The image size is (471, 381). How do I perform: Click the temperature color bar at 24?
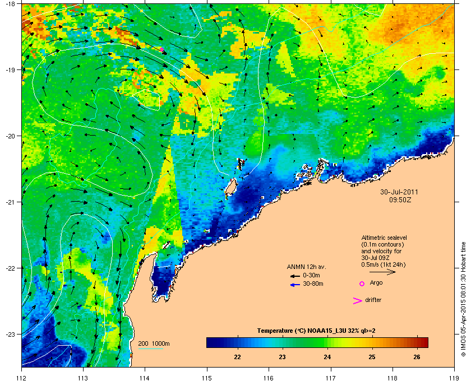pyautogui.click(x=327, y=342)
